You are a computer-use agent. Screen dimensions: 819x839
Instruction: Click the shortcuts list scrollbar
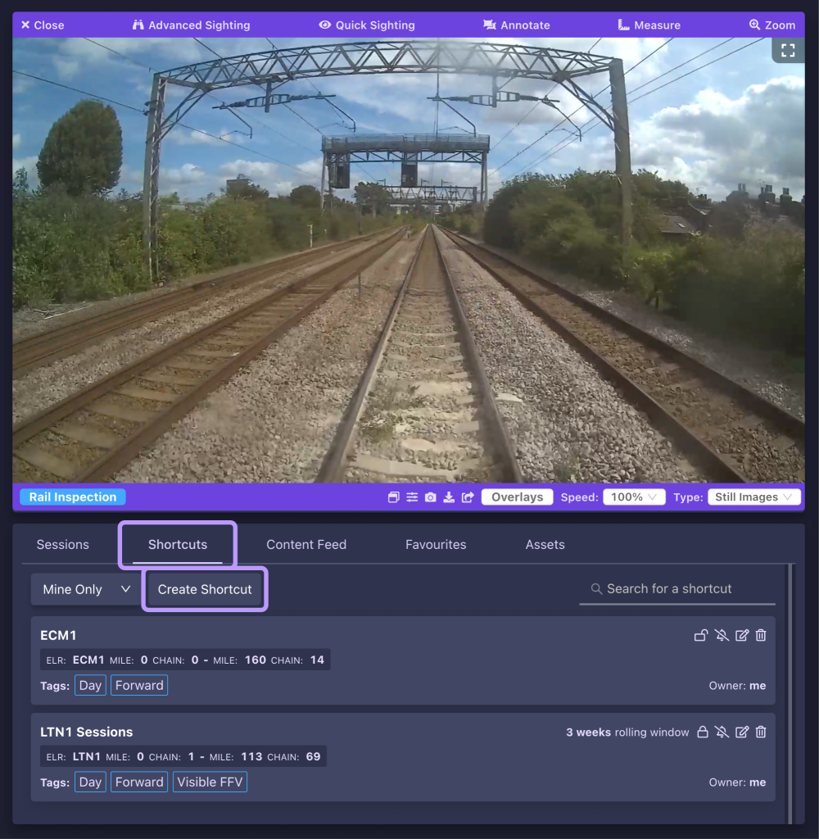click(x=790, y=693)
